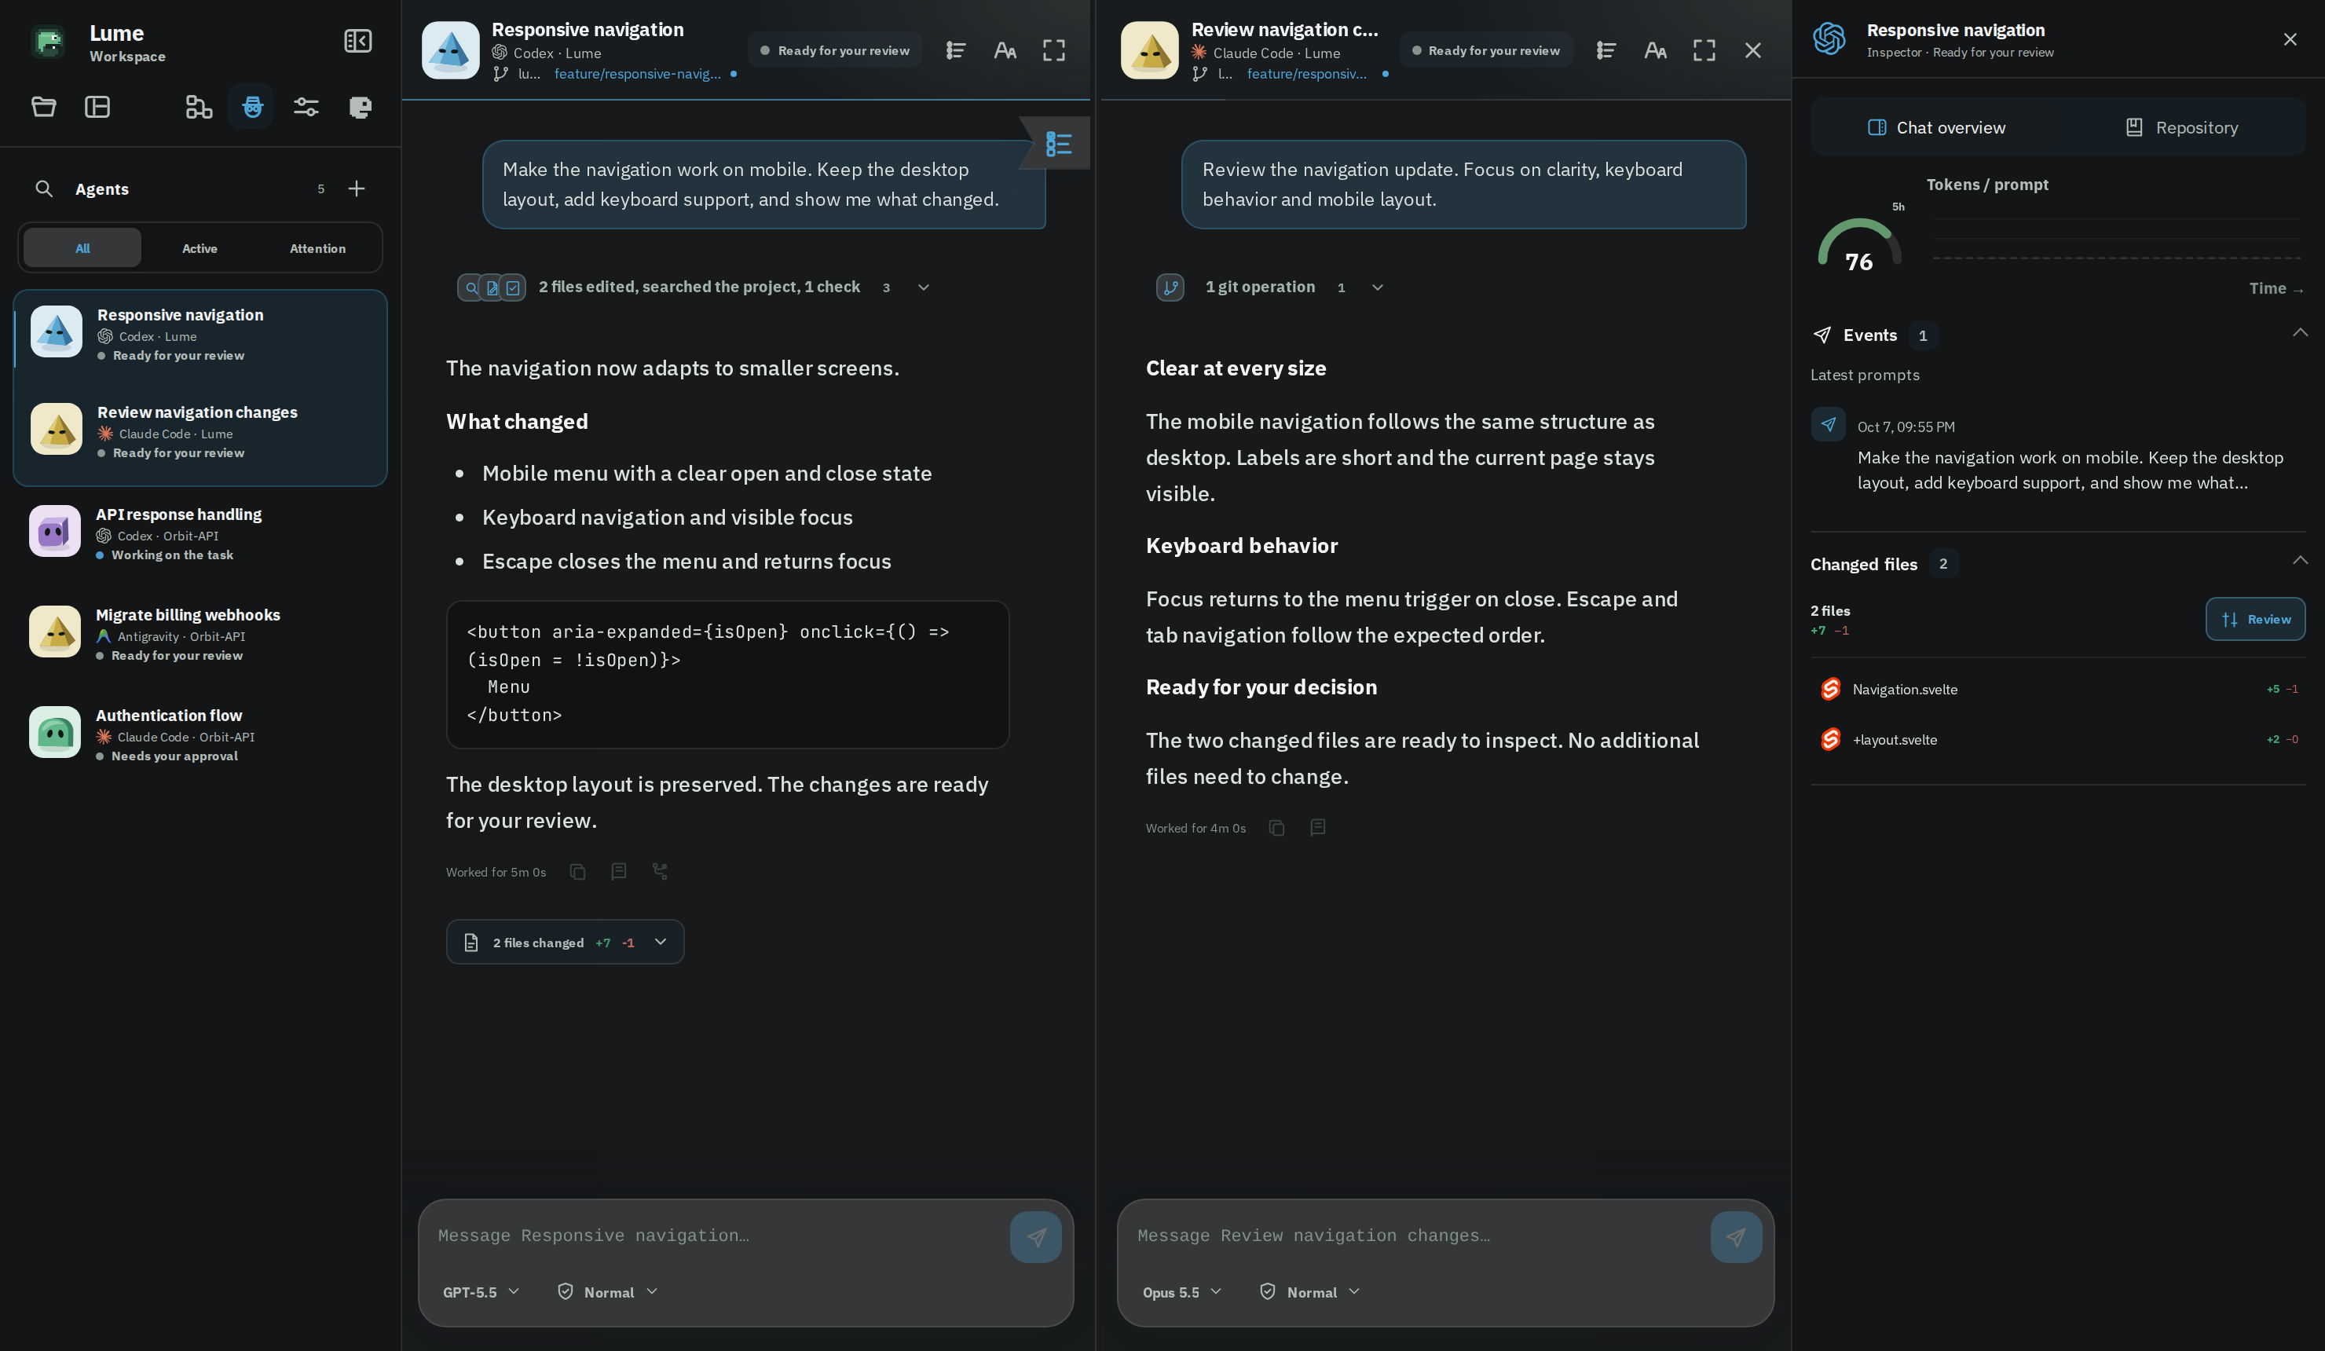Viewport: 2325px width, 1351px height.
Task: Open outline icon in Review navigation header
Action: (1606, 51)
